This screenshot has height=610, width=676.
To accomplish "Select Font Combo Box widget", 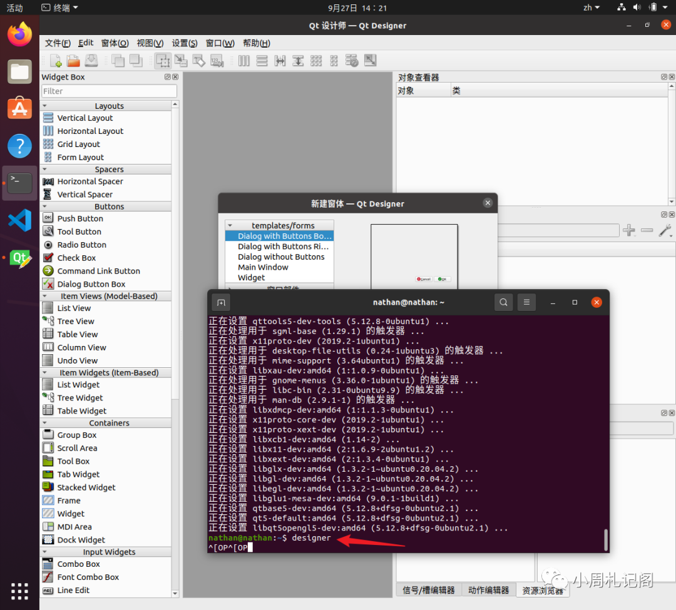I will pyautogui.click(x=88, y=577).
